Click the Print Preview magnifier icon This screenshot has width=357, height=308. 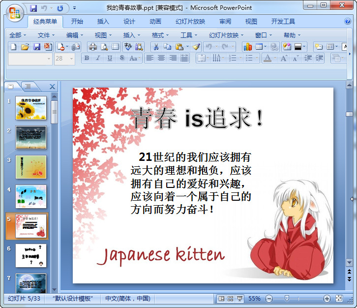104,47
